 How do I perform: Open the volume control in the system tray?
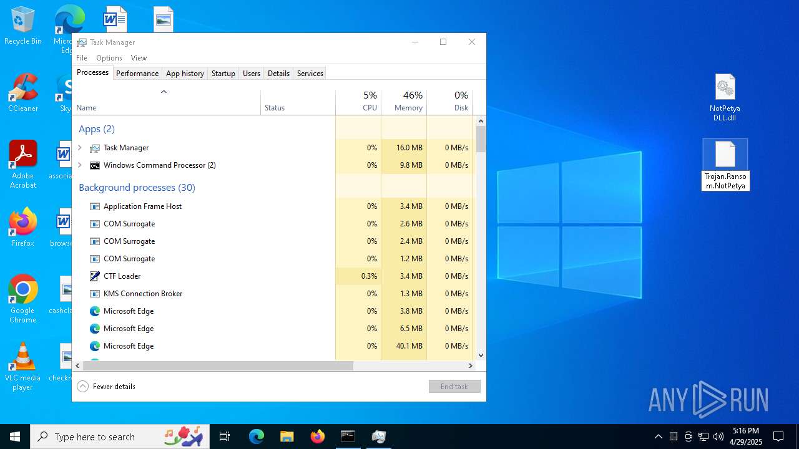718,437
